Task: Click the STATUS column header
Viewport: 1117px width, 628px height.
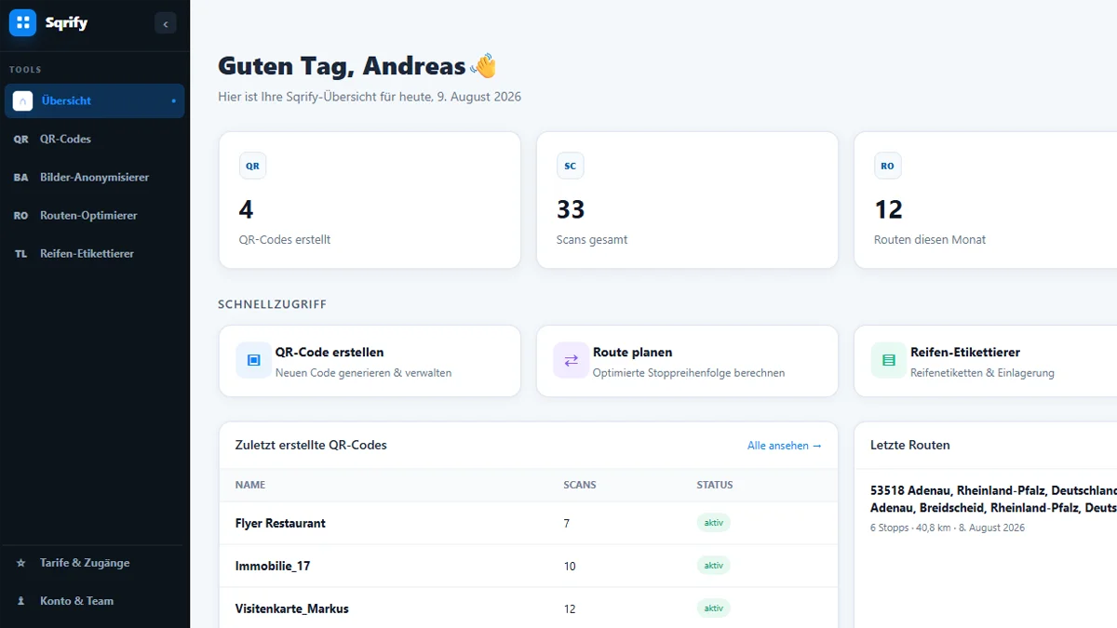Action: (715, 485)
